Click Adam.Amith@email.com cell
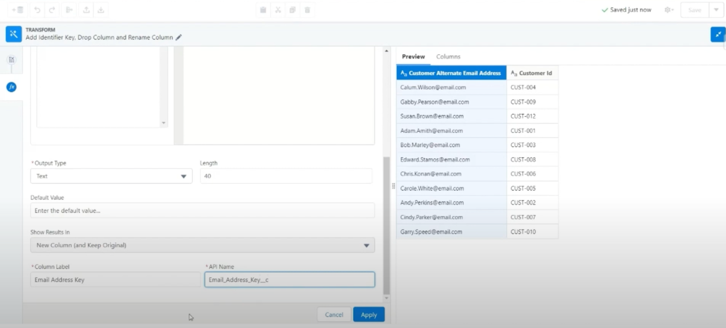 (451, 131)
